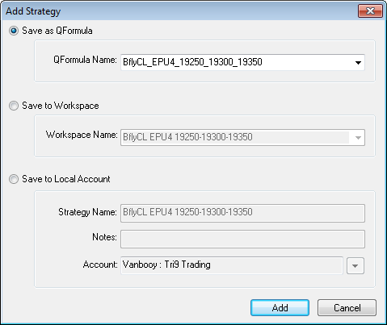Choose the Save to Workspace option
This screenshot has height=325, width=387.
pyautogui.click(x=14, y=106)
